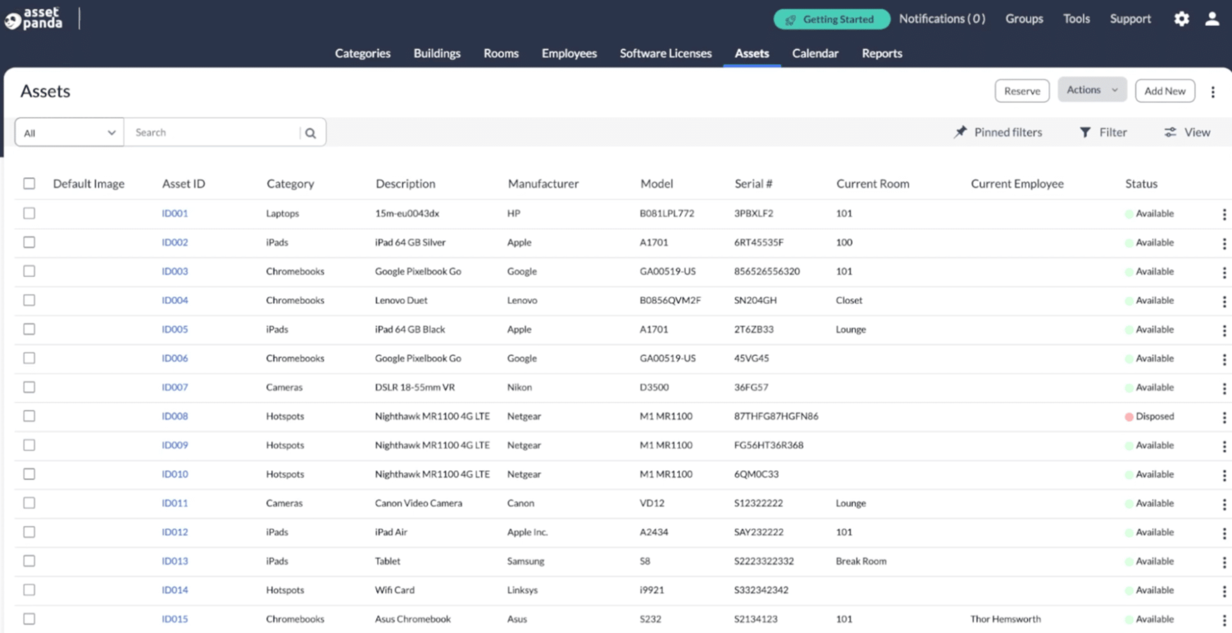Click inside the Search input field
Image resolution: width=1232 pixels, height=633 pixels.
[x=208, y=131]
